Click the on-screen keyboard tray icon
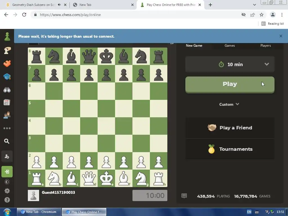Viewport: 288px width, 216px height. pos(257,212)
